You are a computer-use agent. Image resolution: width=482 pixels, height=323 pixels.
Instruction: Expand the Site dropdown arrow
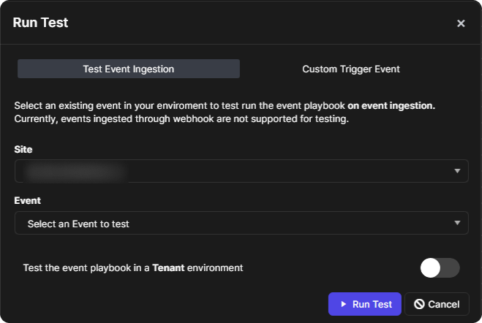(457, 171)
